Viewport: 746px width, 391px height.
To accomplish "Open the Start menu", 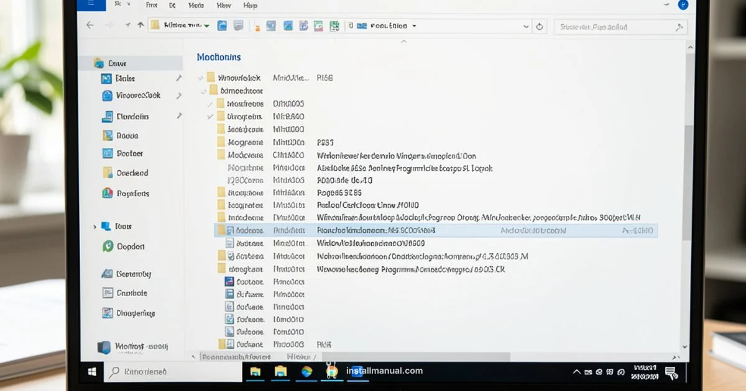I will coord(91,371).
